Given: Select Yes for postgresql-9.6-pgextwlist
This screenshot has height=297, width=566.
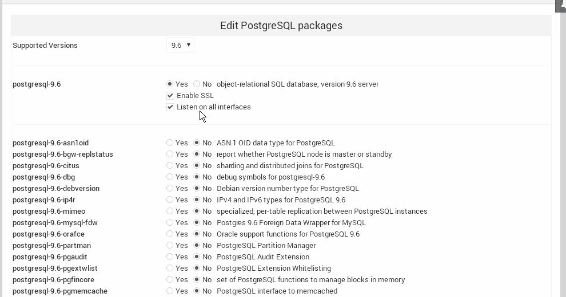Looking at the screenshot, I should click(x=170, y=268).
